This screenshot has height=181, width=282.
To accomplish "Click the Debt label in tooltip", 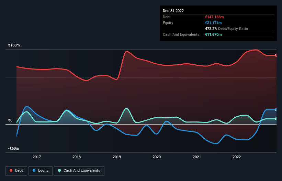I will pyautogui.click(x=167, y=17).
